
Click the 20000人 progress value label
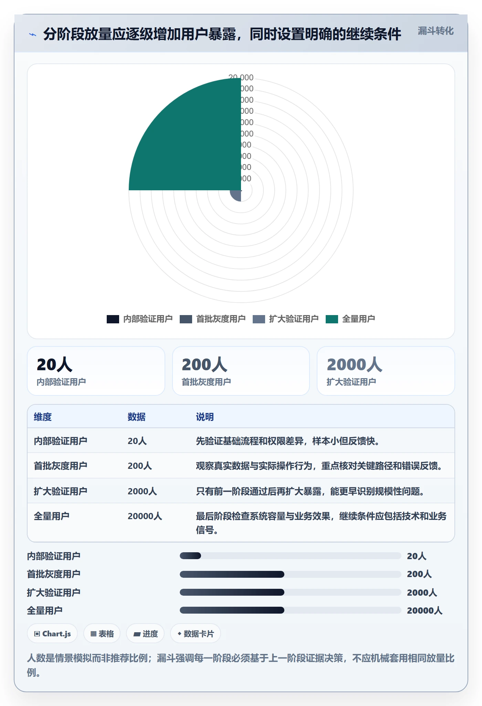[x=425, y=611]
